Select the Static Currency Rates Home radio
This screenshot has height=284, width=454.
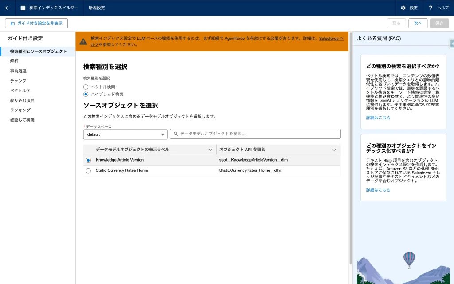88,170
